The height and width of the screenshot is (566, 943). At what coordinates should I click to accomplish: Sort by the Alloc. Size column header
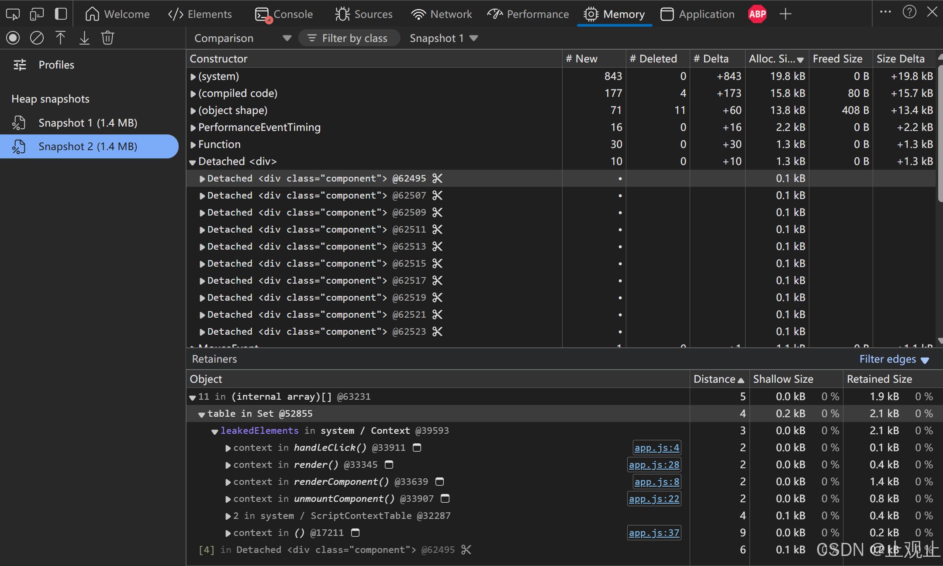point(777,59)
